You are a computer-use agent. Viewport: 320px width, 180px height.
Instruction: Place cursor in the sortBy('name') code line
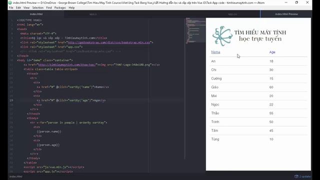tap(72, 87)
